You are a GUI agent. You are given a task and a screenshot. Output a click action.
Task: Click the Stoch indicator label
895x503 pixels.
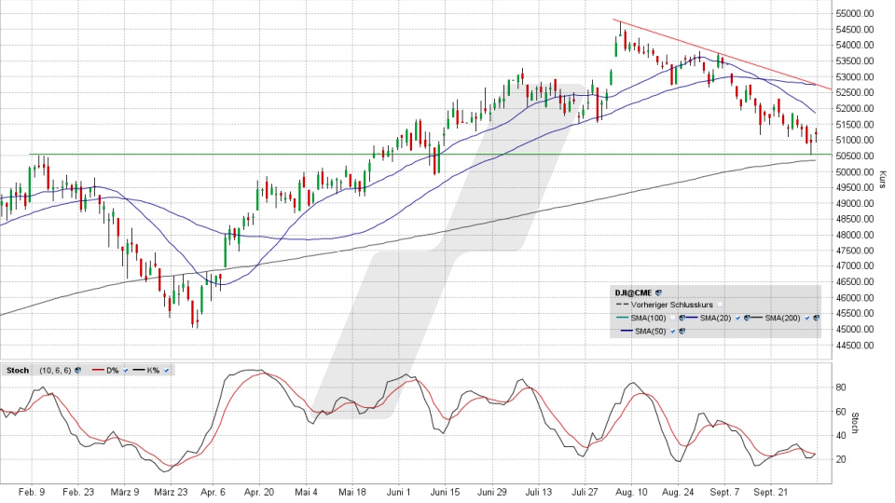click(x=18, y=370)
